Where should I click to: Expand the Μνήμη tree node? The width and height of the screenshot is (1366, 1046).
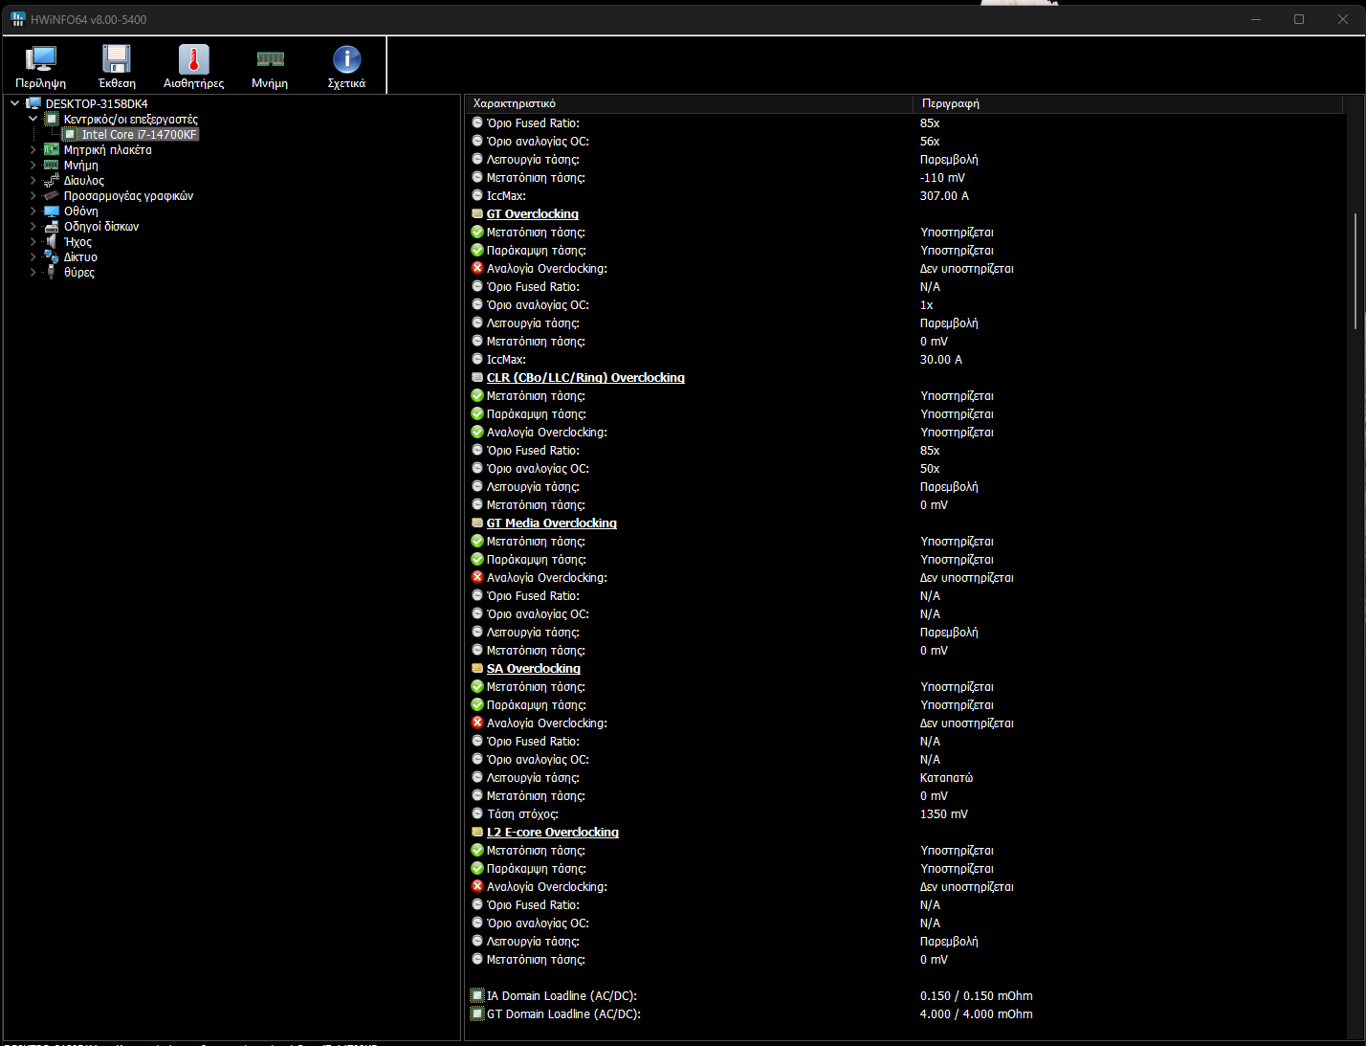[33, 165]
